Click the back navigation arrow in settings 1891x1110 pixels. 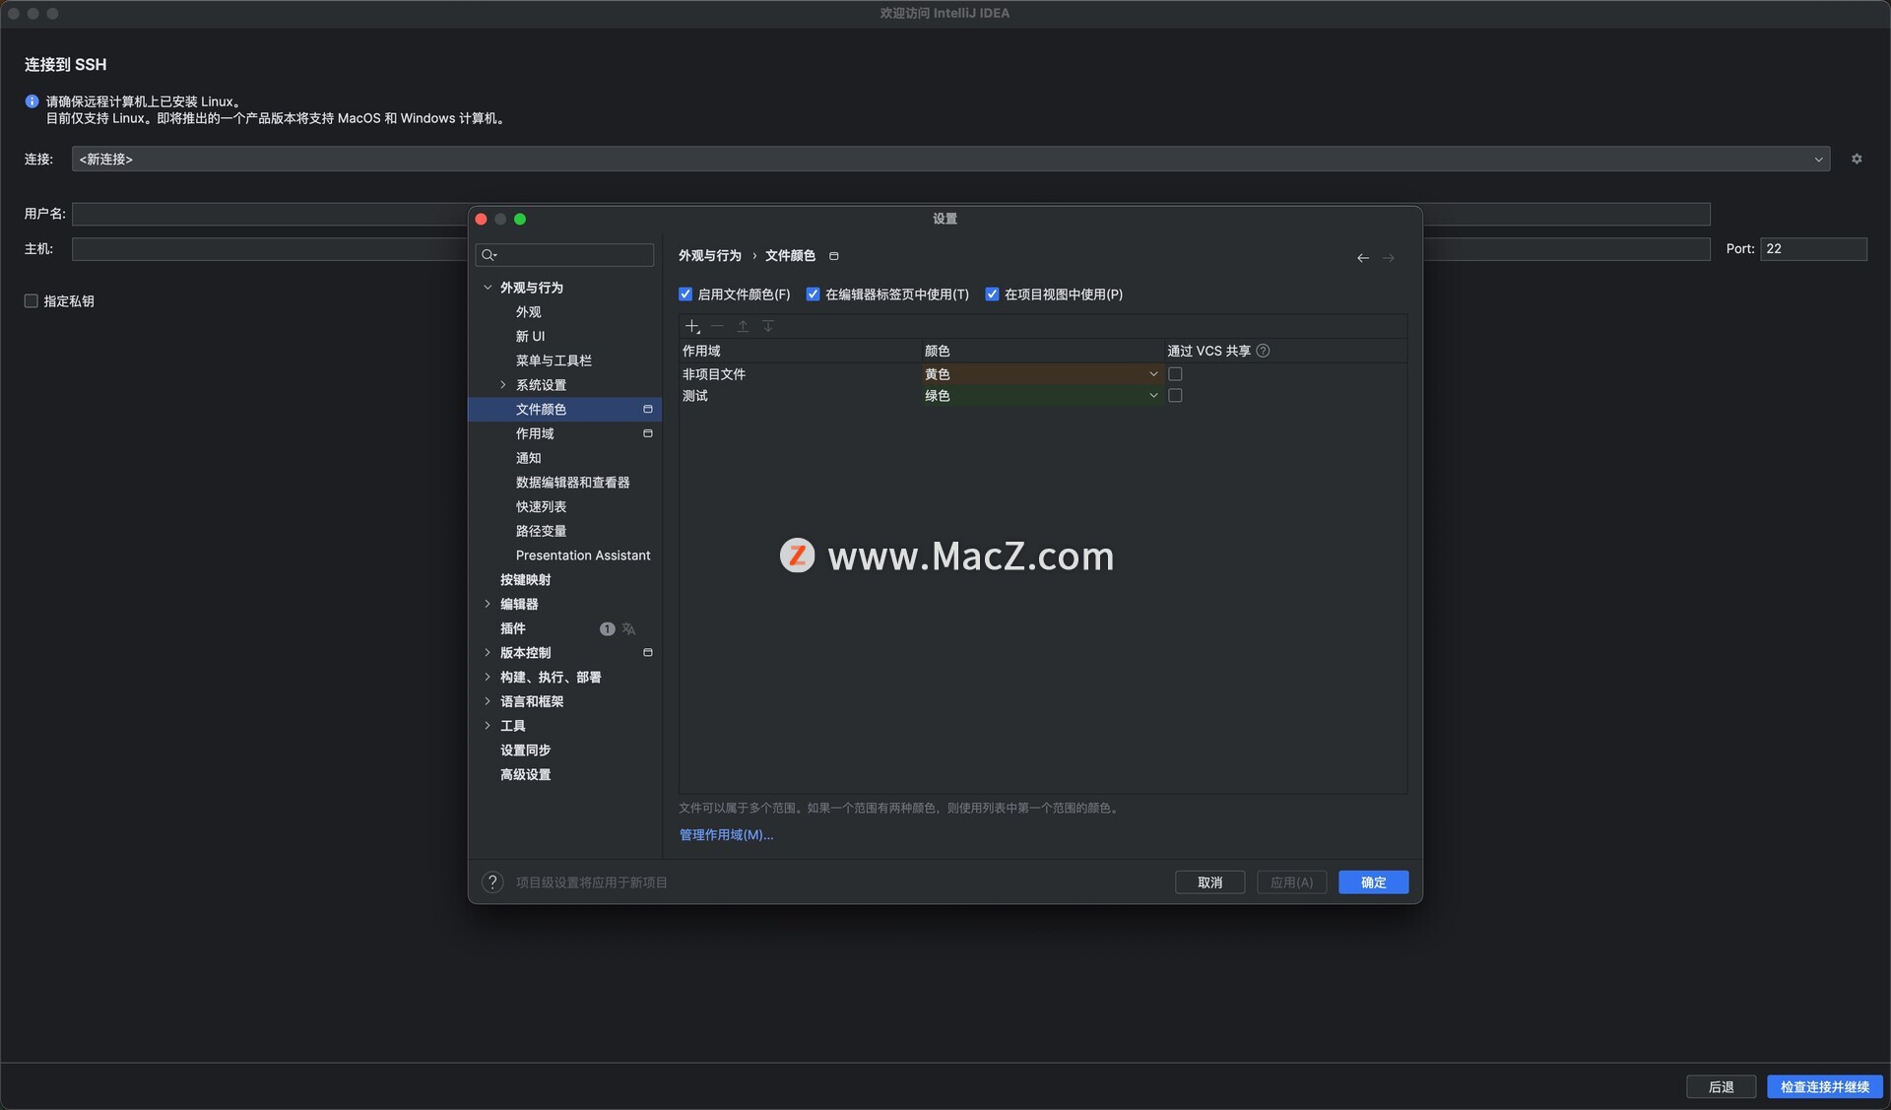1363,258
